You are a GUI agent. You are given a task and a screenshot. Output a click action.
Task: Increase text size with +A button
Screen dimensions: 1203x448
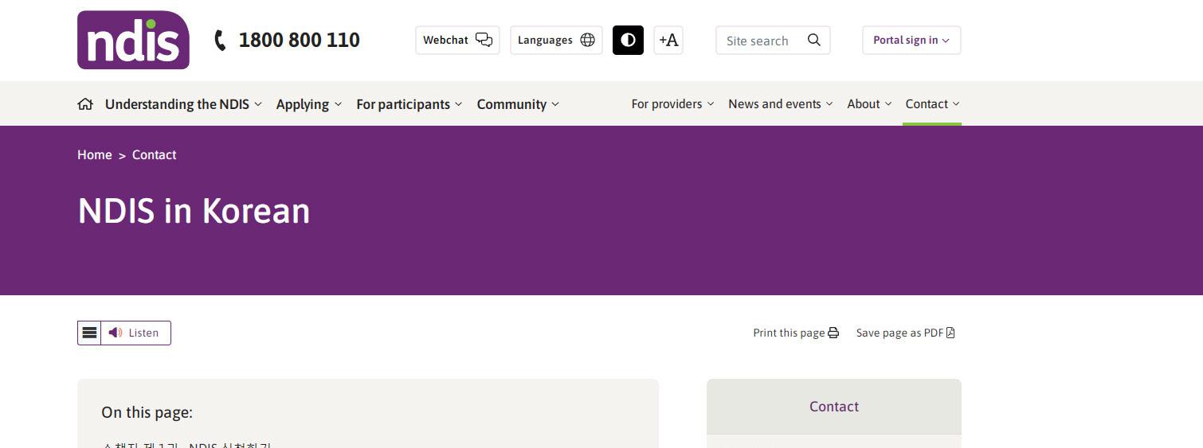coord(668,40)
